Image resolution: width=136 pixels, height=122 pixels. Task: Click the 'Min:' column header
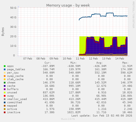[74, 63]
